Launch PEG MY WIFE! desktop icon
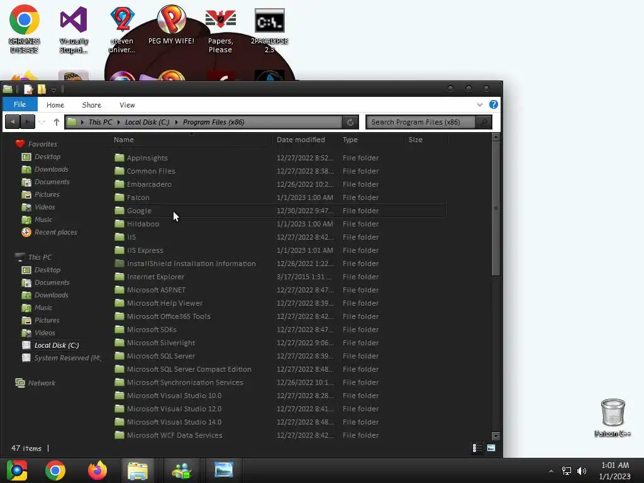Image resolution: width=644 pixels, height=483 pixels. coord(171,25)
